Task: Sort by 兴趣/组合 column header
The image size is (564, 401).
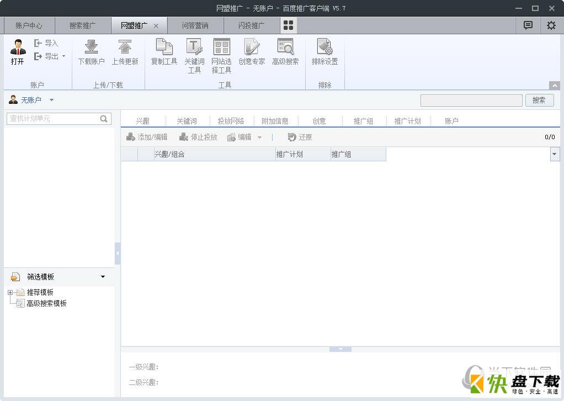Action: 215,155
